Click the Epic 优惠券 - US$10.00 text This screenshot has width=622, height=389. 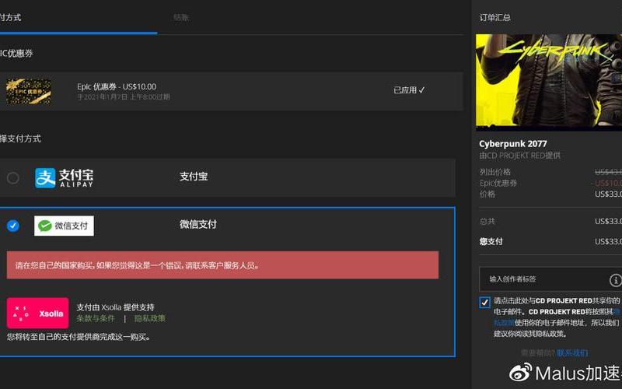coord(117,86)
